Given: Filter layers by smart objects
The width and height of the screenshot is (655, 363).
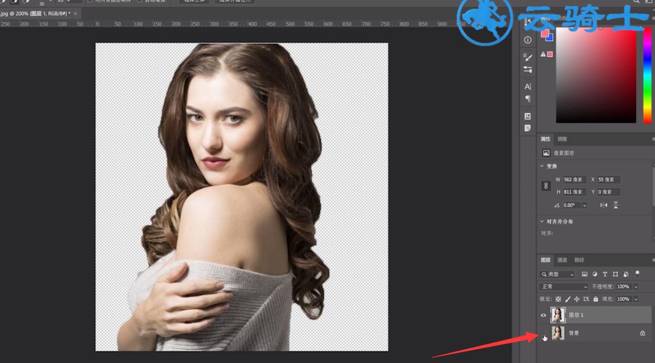Looking at the screenshot, I should point(626,275).
